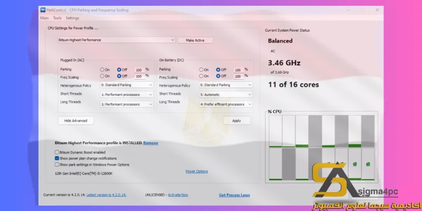Enable Bitsum Dynamic Boost checkbox
The width and height of the screenshot is (422, 211).
57,152
